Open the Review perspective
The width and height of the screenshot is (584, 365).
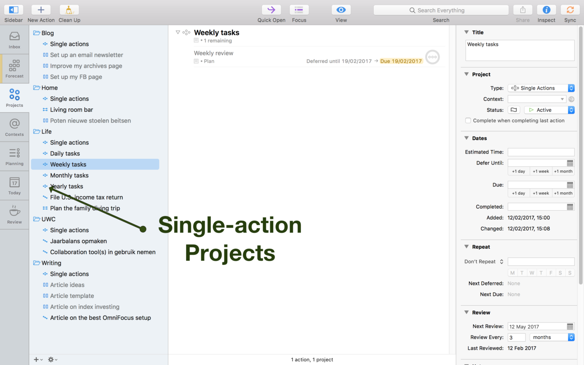pos(15,215)
